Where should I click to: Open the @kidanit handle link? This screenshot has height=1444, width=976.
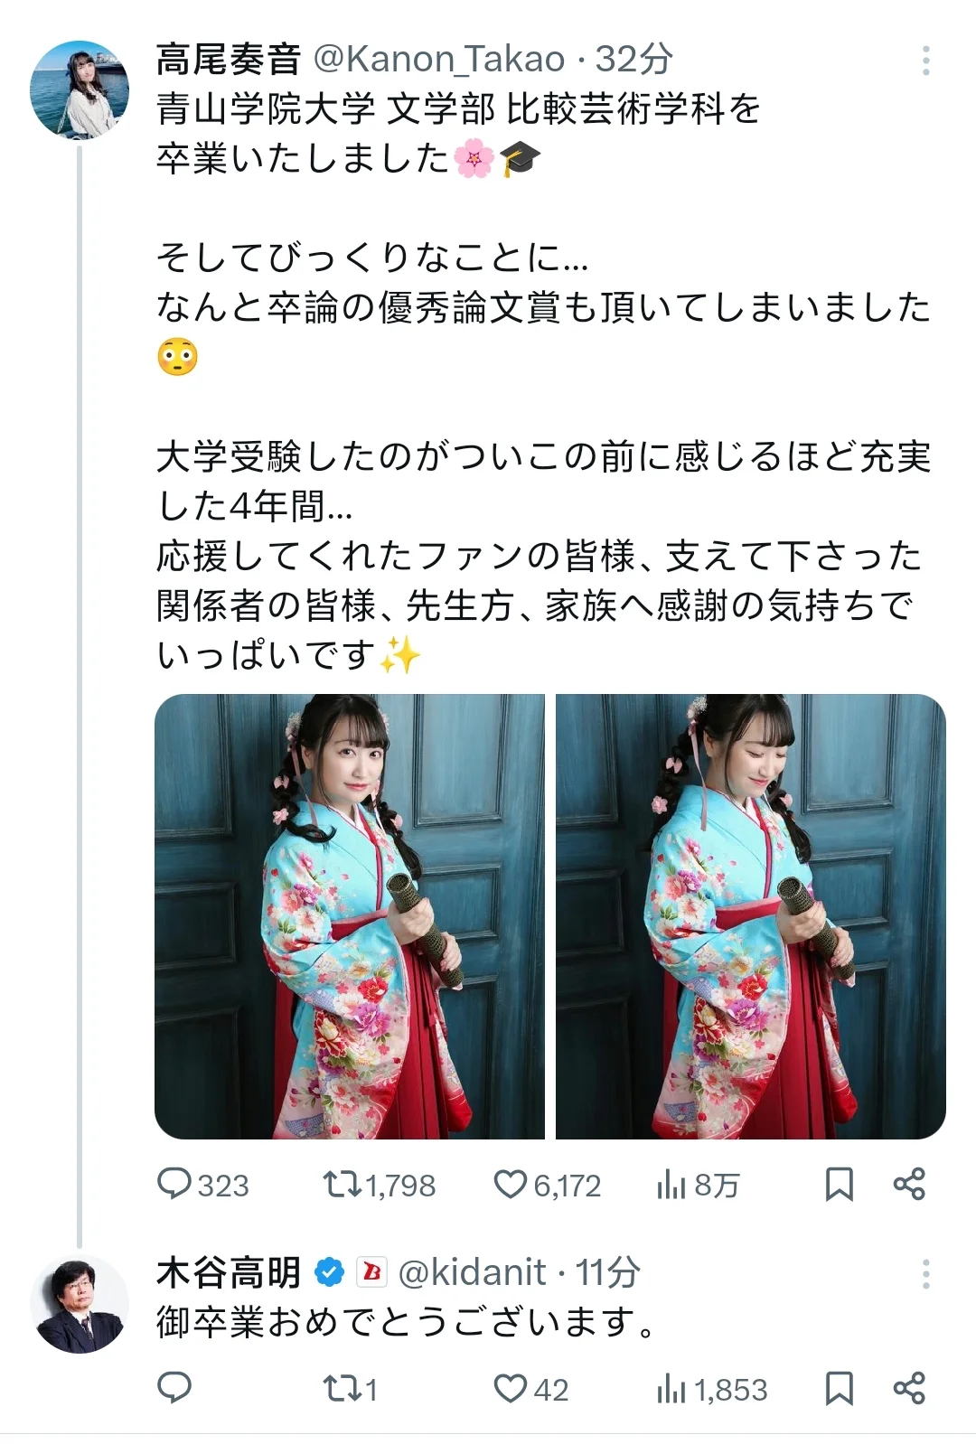point(472,1272)
